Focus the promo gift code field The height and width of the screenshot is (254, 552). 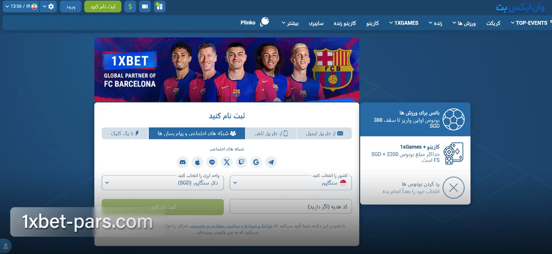click(x=291, y=207)
